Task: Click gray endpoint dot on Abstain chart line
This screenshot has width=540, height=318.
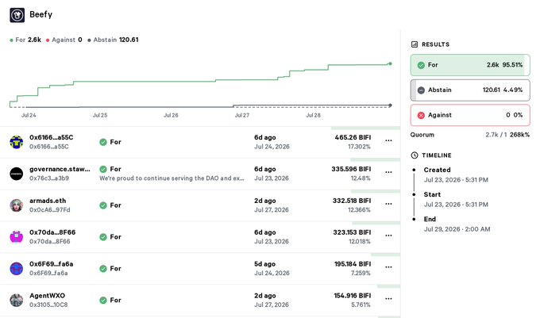Action: [390, 105]
